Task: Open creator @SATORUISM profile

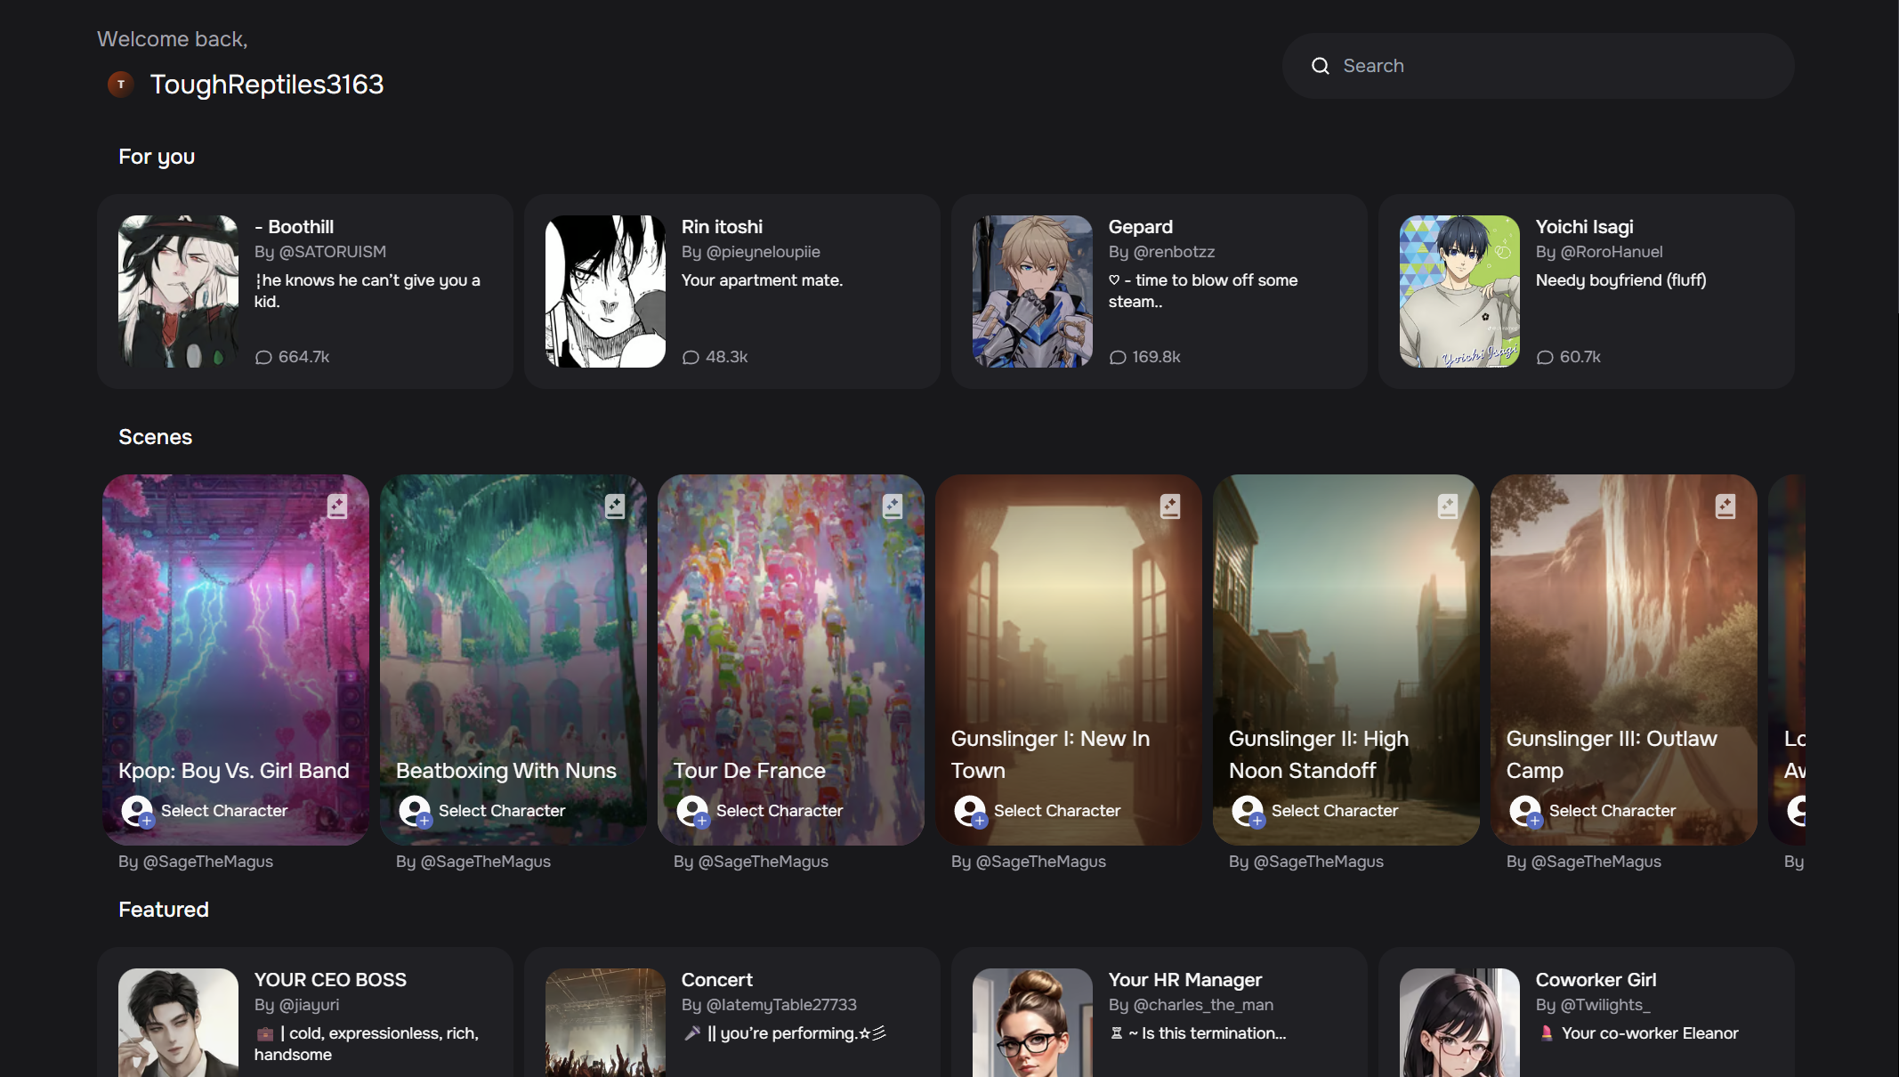Action: pos(333,252)
